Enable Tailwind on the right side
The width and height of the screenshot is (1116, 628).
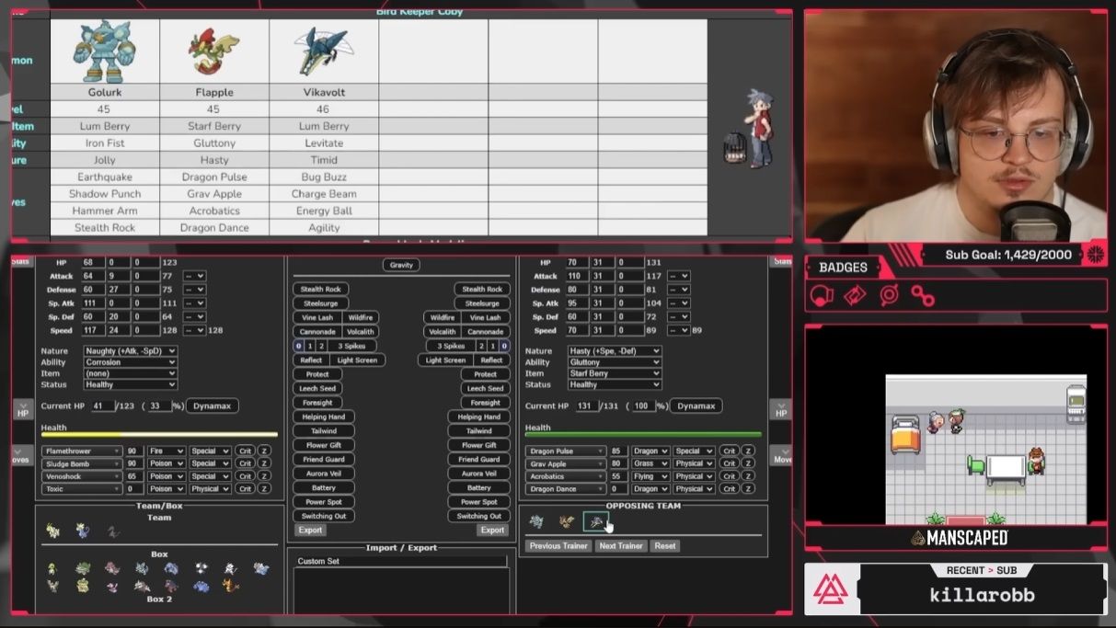click(x=478, y=430)
